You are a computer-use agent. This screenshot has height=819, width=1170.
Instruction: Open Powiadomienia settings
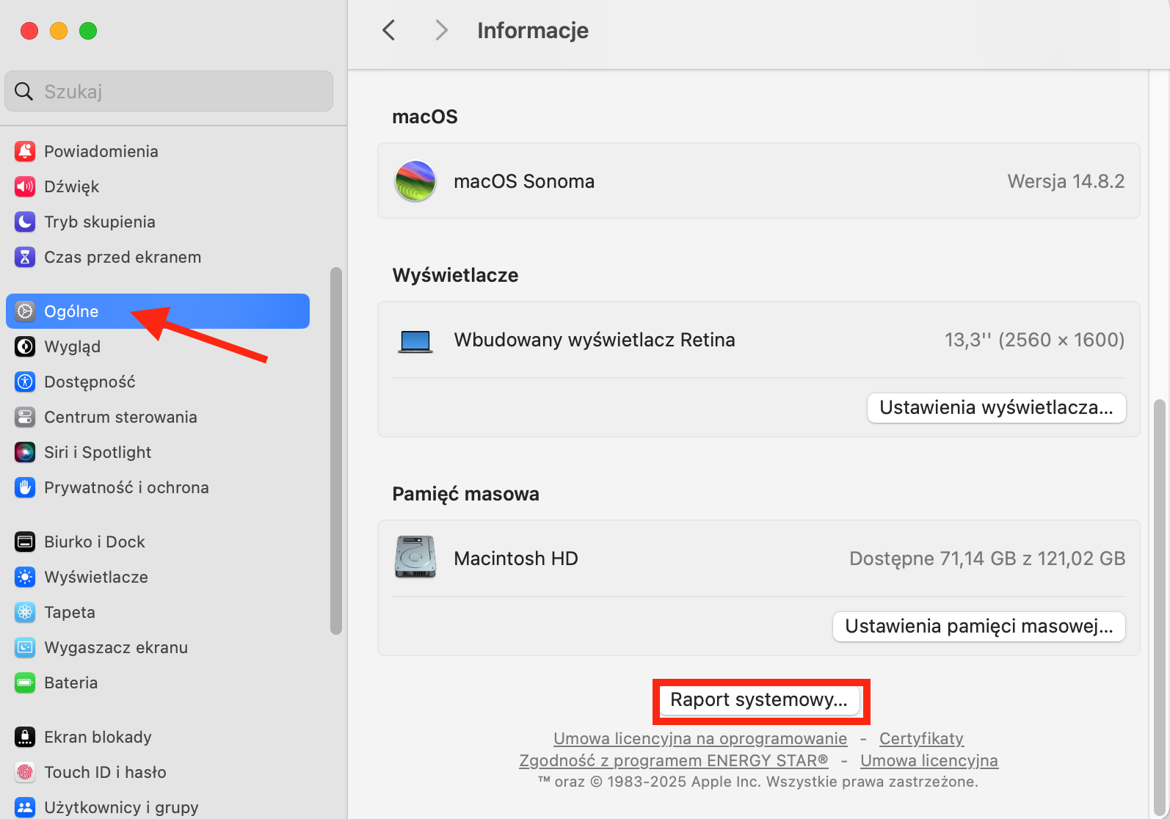point(158,151)
